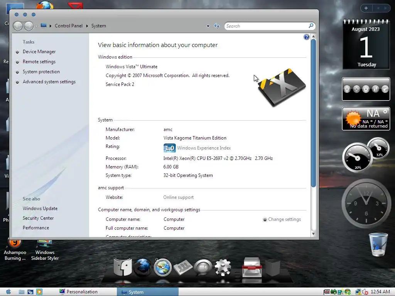395x296 pixels.
Task: Click the vertical scrollbar thumb
Action: (313, 113)
